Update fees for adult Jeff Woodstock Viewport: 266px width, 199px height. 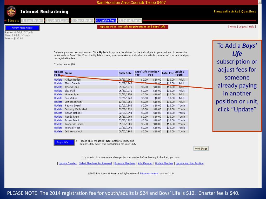(58, 102)
